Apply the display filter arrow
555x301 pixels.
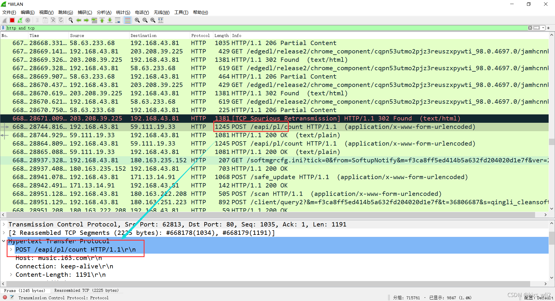click(537, 28)
